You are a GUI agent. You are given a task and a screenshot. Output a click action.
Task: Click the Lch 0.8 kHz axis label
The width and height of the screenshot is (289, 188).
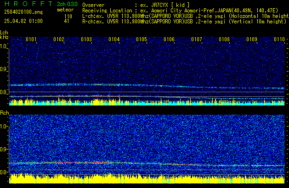click(4, 92)
